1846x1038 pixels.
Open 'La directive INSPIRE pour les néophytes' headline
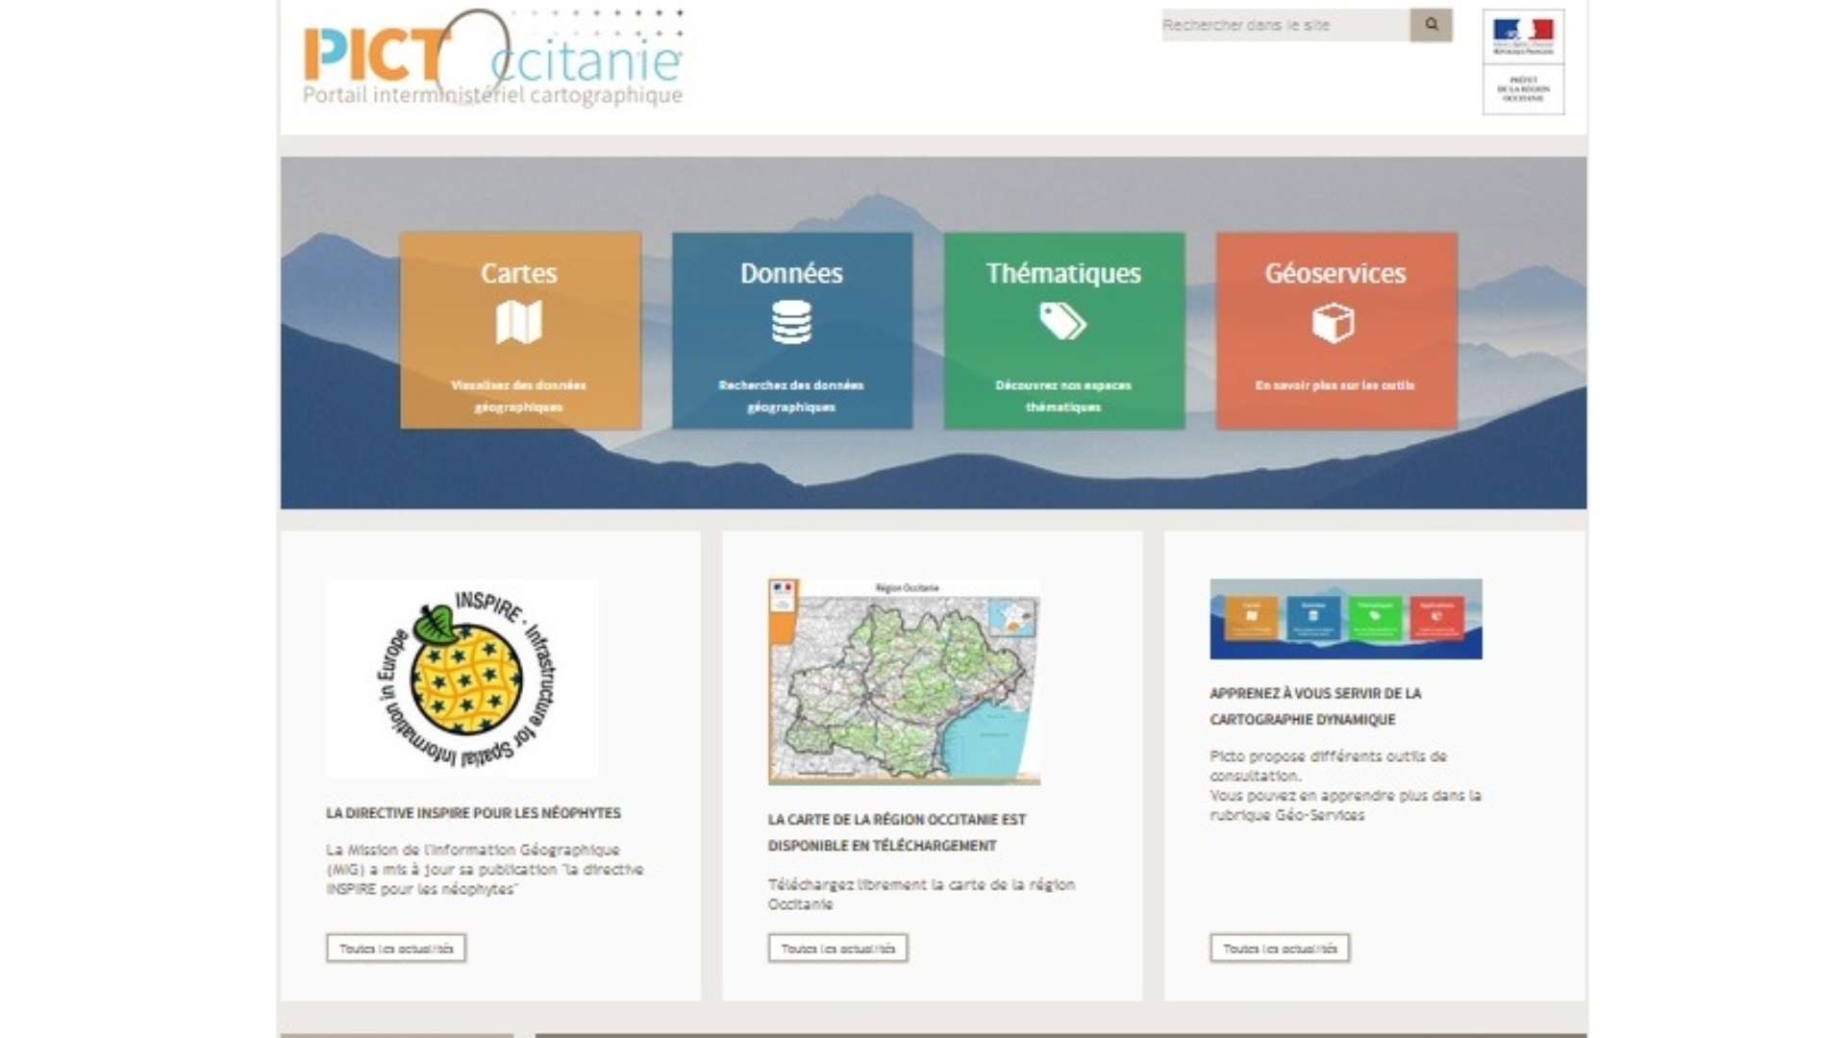tap(473, 813)
